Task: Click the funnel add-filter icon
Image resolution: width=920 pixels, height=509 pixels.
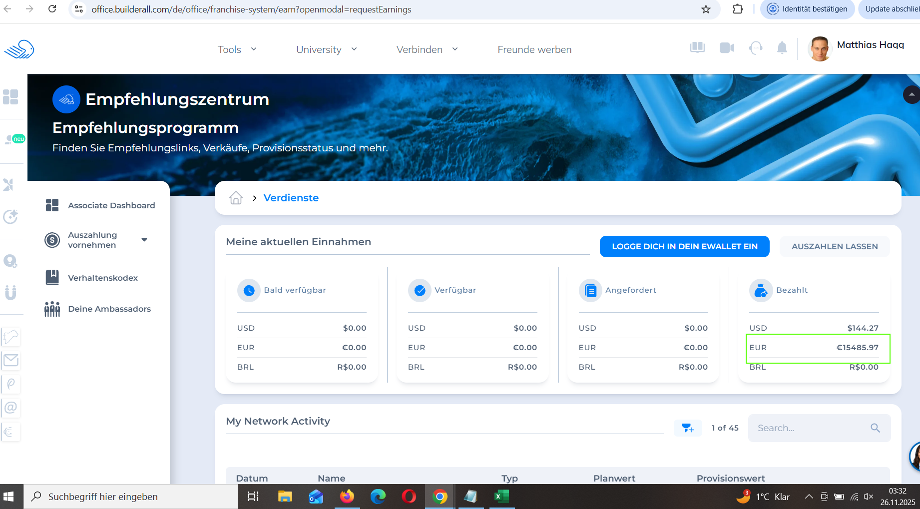Action: (x=688, y=428)
